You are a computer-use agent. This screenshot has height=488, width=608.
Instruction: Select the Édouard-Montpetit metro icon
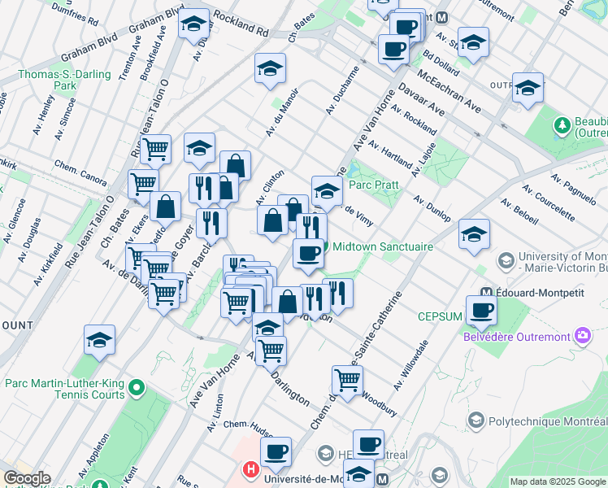(x=486, y=293)
